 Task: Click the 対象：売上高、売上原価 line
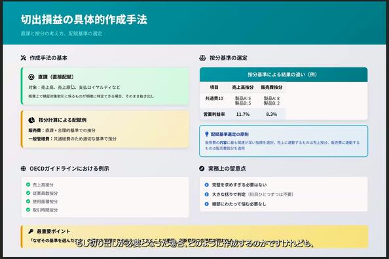[x=74, y=87]
